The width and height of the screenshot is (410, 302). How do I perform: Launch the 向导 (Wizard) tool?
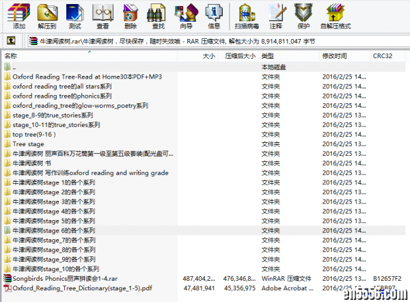[186, 16]
